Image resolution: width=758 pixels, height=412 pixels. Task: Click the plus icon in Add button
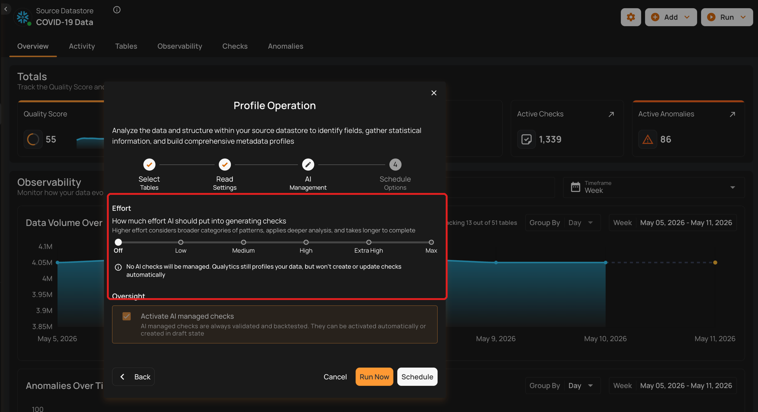(x=655, y=17)
